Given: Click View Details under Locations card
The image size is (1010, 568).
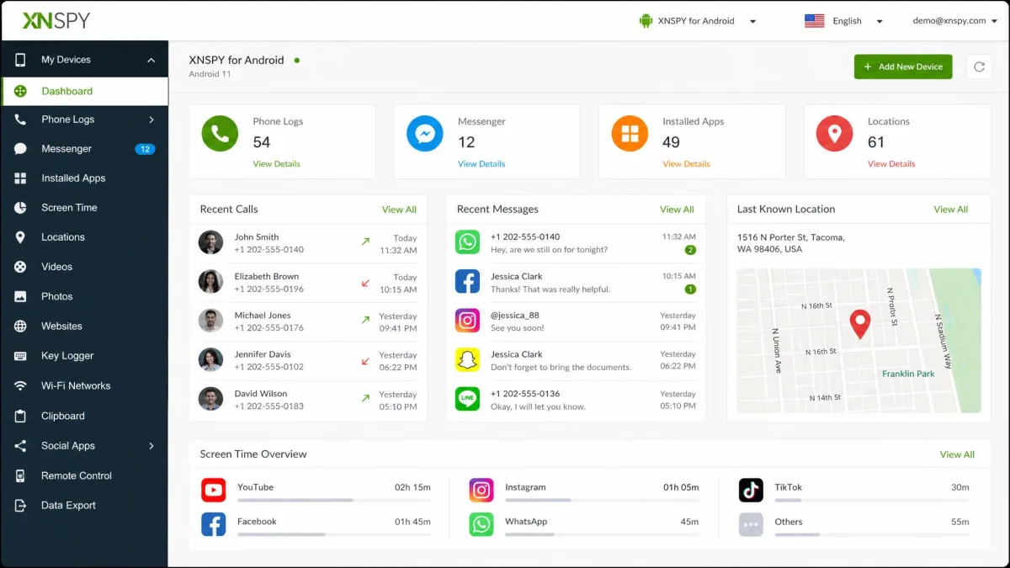Looking at the screenshot, I should (x=891, y=164).
